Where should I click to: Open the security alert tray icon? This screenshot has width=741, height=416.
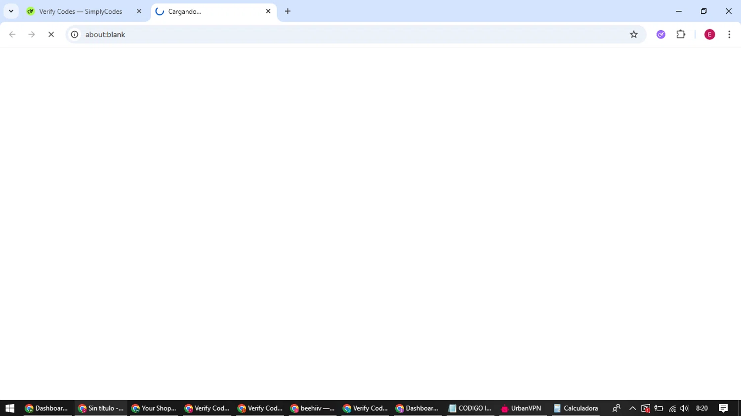(646, 408)
